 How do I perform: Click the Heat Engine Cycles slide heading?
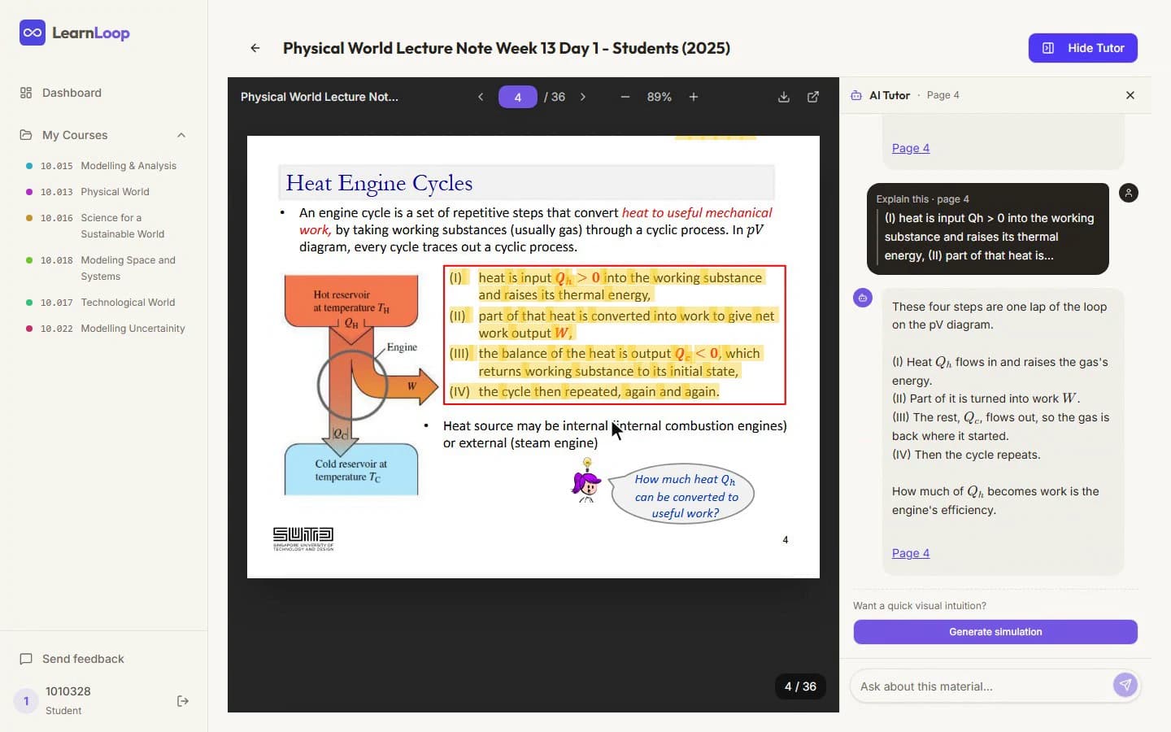pos(379,183)
